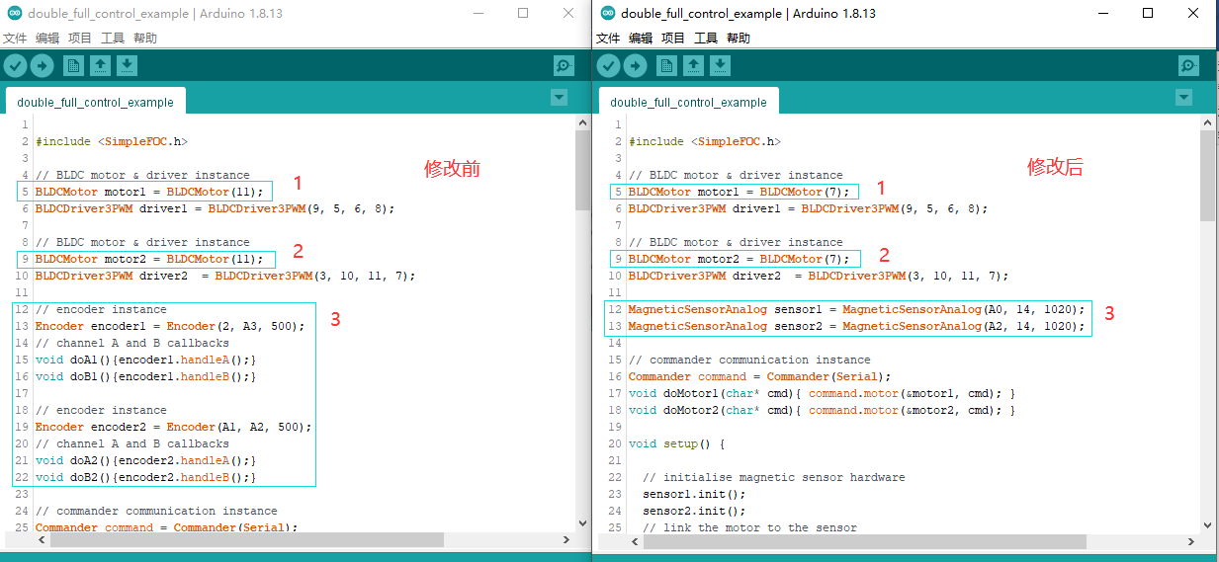Screen dimensions: 1219x562
Task: Click motor2 BLDCMotor(7) line in right editor
Action: [740, 259]
